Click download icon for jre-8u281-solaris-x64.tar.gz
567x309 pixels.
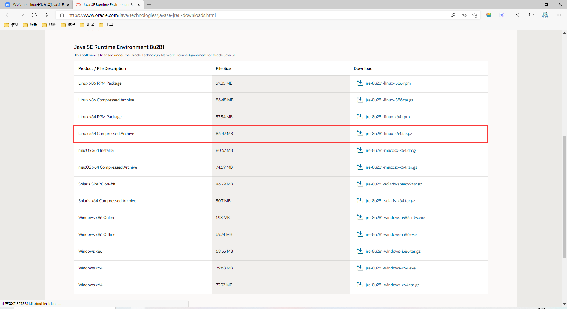pos(360,200)
